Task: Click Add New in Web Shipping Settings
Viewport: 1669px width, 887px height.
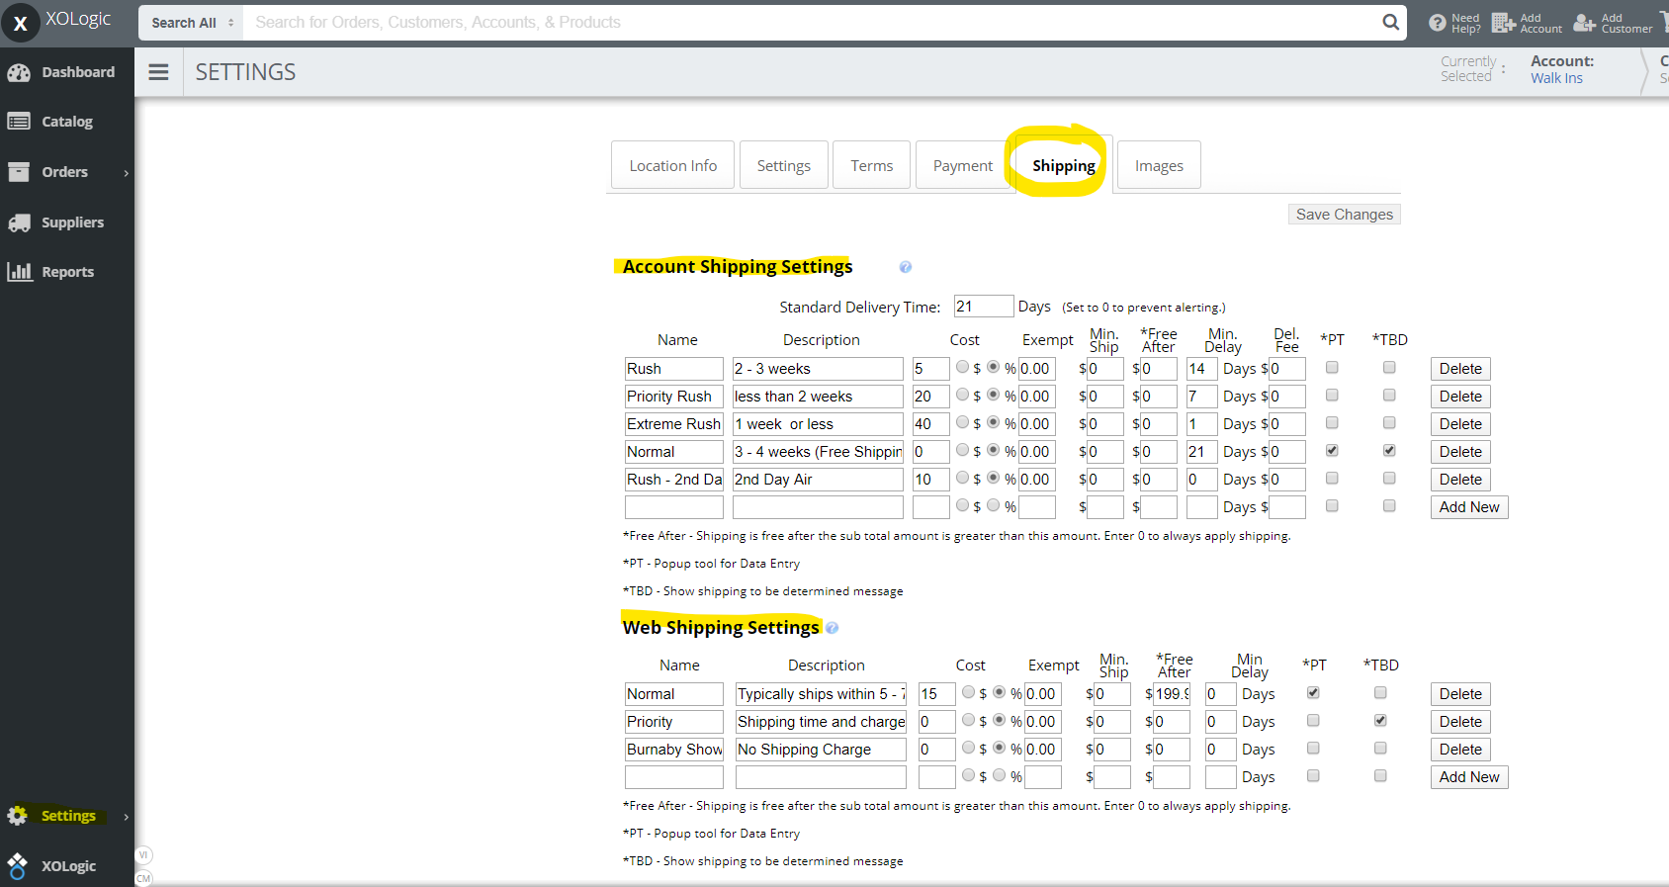Action: pyautogui.click(x=1469, y=777)
